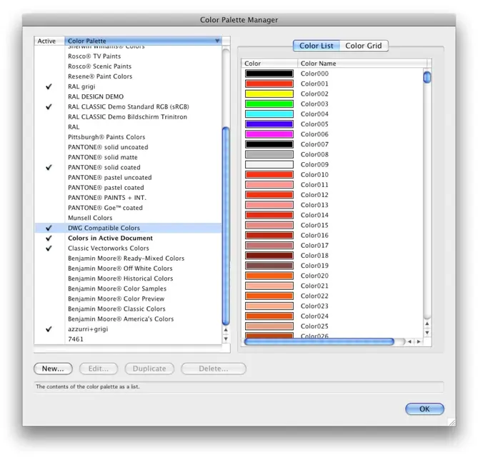Select the PANTONE pastel uncoated palette

[x=110, y=177]
